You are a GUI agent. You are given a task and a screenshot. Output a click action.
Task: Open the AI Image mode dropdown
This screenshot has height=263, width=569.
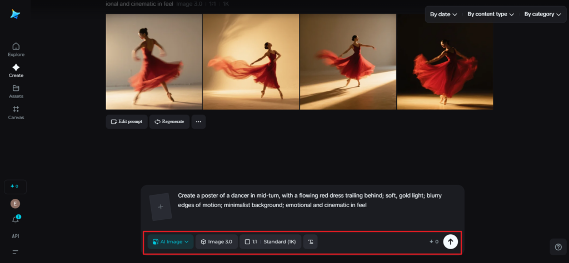click(170, 242)
